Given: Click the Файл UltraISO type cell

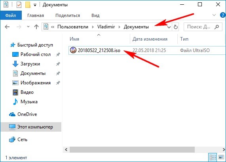Looking at the screenshot, I should [195, 50].
